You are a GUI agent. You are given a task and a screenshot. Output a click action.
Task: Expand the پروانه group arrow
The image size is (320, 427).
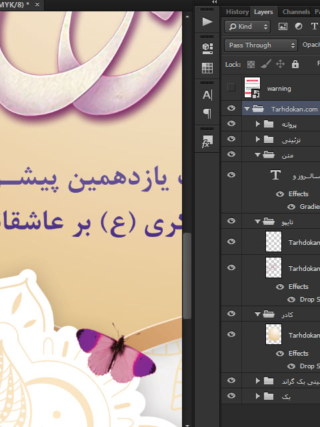pyautogui.click(x=258, y=124)
